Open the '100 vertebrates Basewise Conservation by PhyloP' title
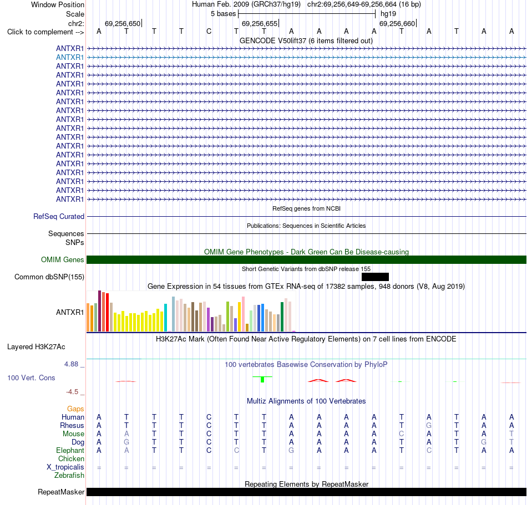 pos(306,365)
